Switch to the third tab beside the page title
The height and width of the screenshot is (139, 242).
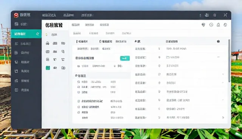click(x=104, y=25)
